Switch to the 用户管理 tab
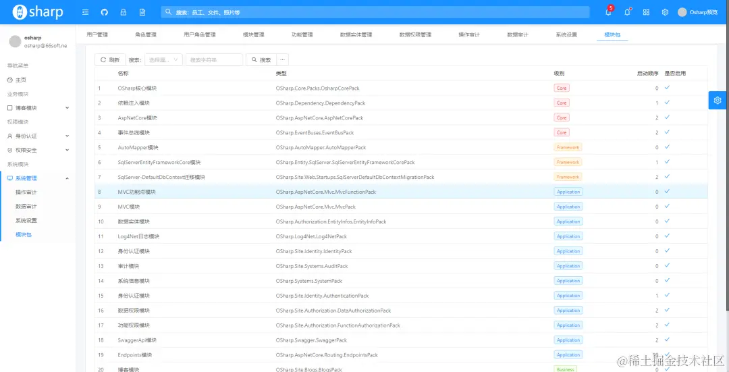The width and height of the screenshot is (729, 372). (x=97, y=35)
